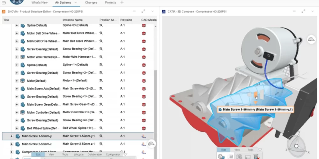This screenshot has width=319, height=159.
Task: Maximize the 3D Compose panel
Action: pyautogui.click(x=303, y=11)
